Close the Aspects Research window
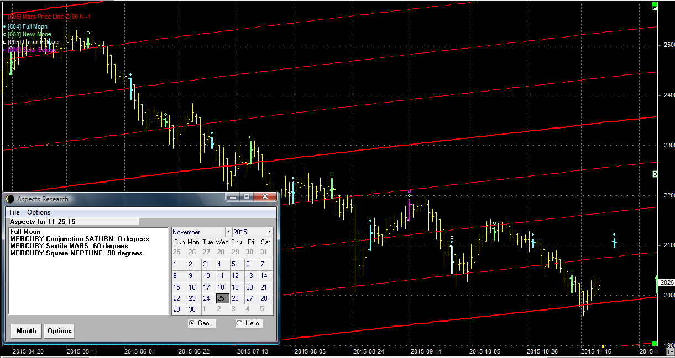Screen dimensions: 675x358 click(x=265, y=197)
